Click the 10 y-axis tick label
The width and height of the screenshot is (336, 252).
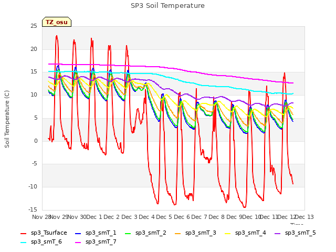point(34,94)
